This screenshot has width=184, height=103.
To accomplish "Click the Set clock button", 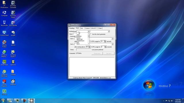I will (109, 54).
